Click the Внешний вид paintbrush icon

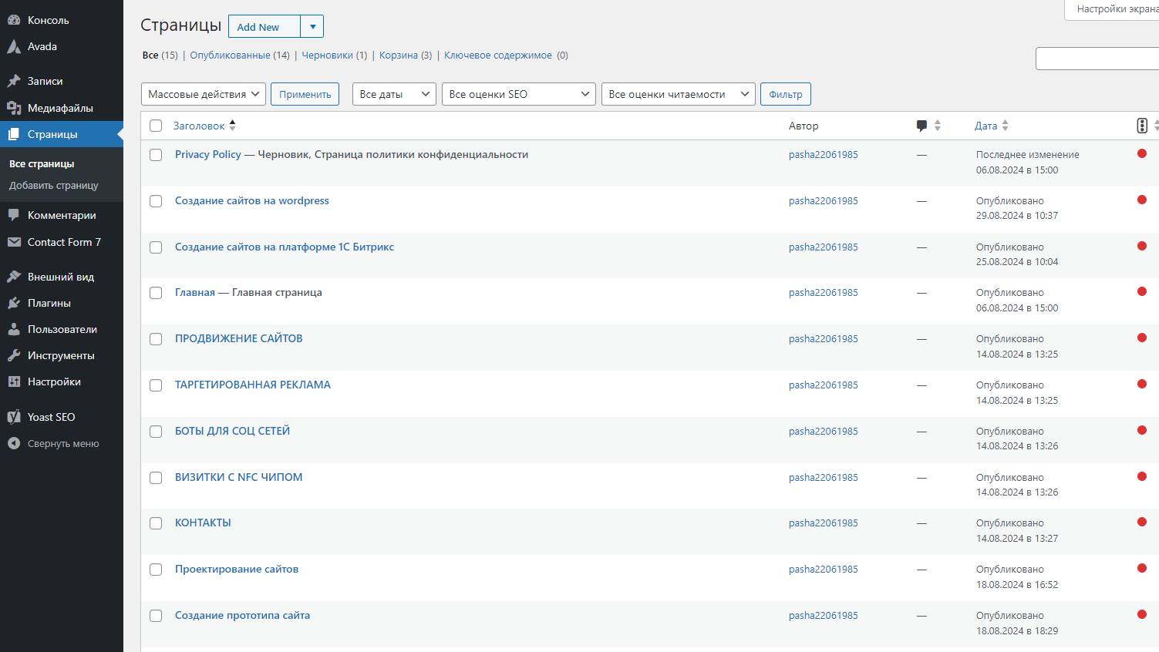coord(14,277)
